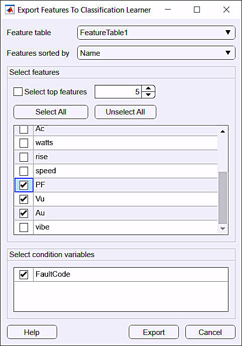Click the feature list scrollbar thumb
The height and width of the screenshot is (346, 242).
[x=222, y=198]
